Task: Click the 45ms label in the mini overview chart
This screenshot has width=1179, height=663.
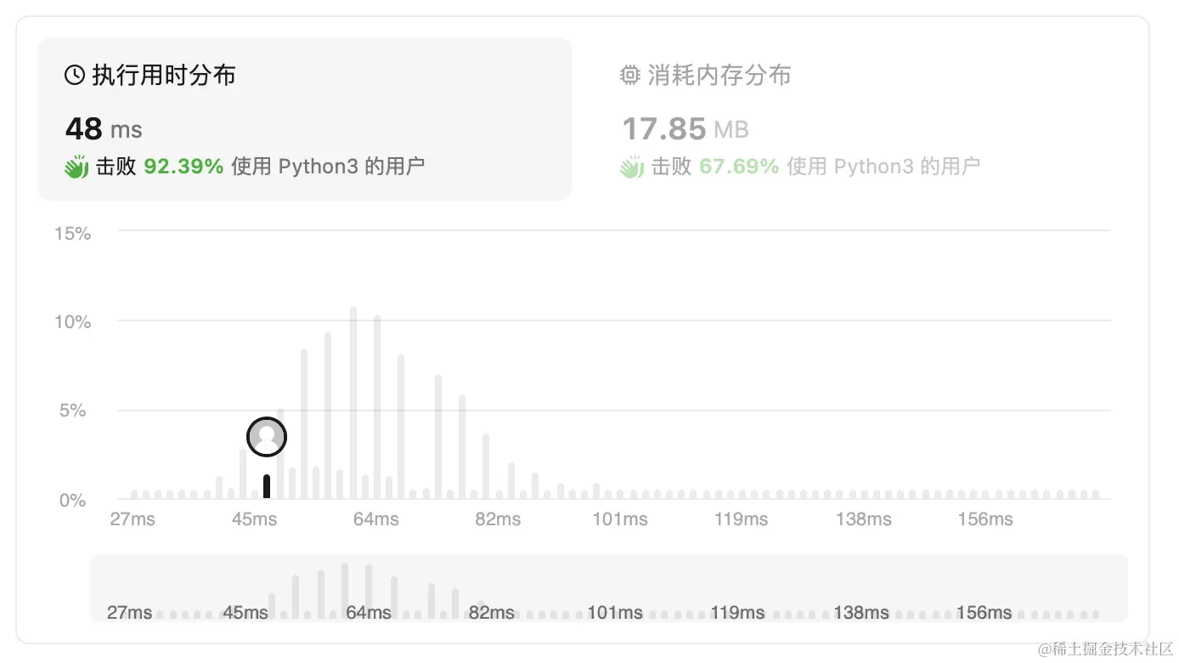Action: [x=245, y=613]
